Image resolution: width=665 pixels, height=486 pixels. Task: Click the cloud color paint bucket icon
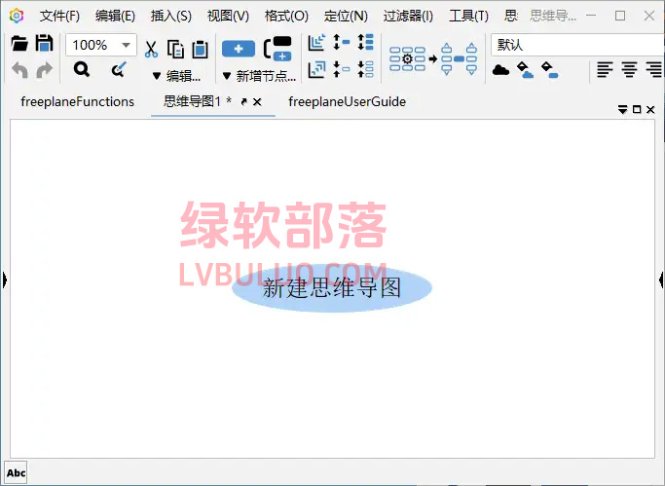[526, 70]
